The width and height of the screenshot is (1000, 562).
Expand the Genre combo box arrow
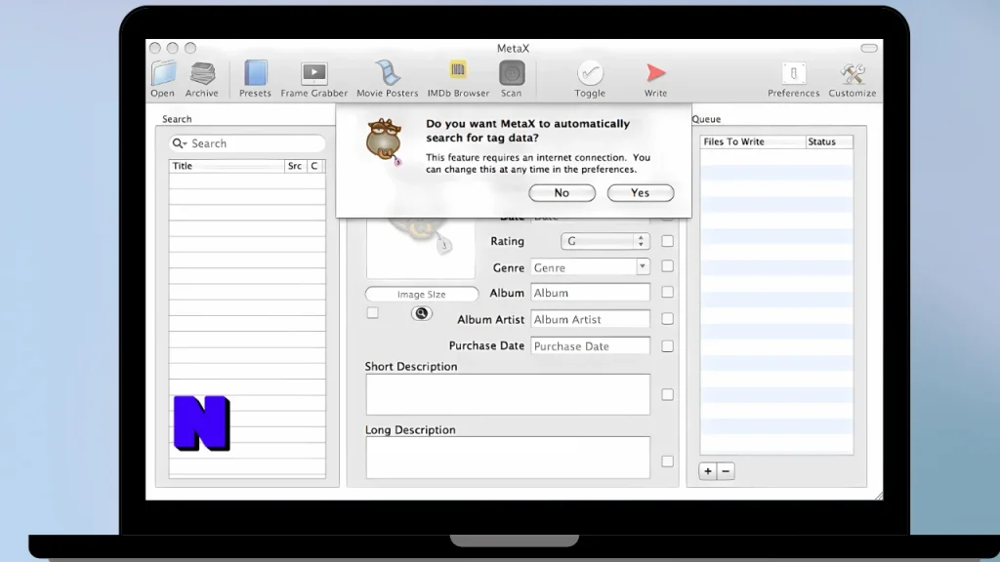click(x=643, y=266)
